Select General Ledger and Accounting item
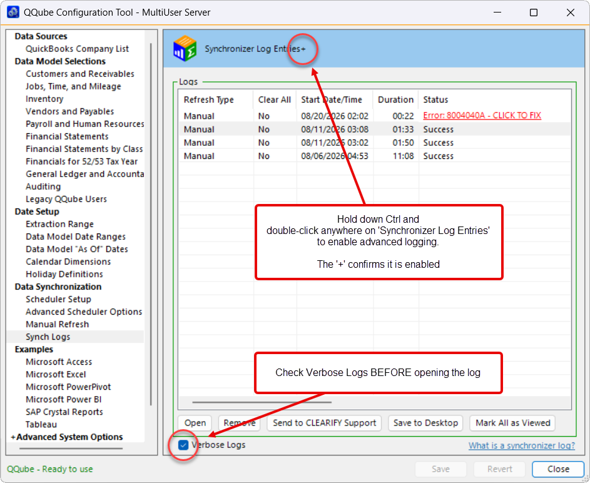 click(84, 174)
